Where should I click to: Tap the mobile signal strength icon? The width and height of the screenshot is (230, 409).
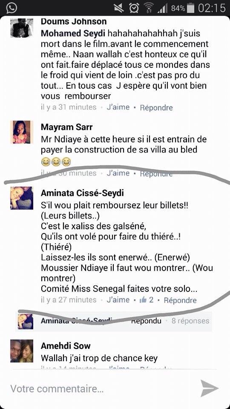pyautogui.click(x=162, y=8)
